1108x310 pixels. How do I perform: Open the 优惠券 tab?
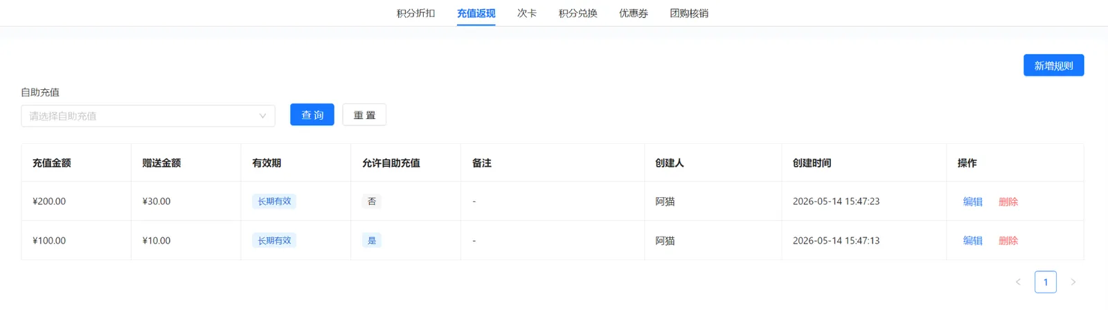click(633, 13)
